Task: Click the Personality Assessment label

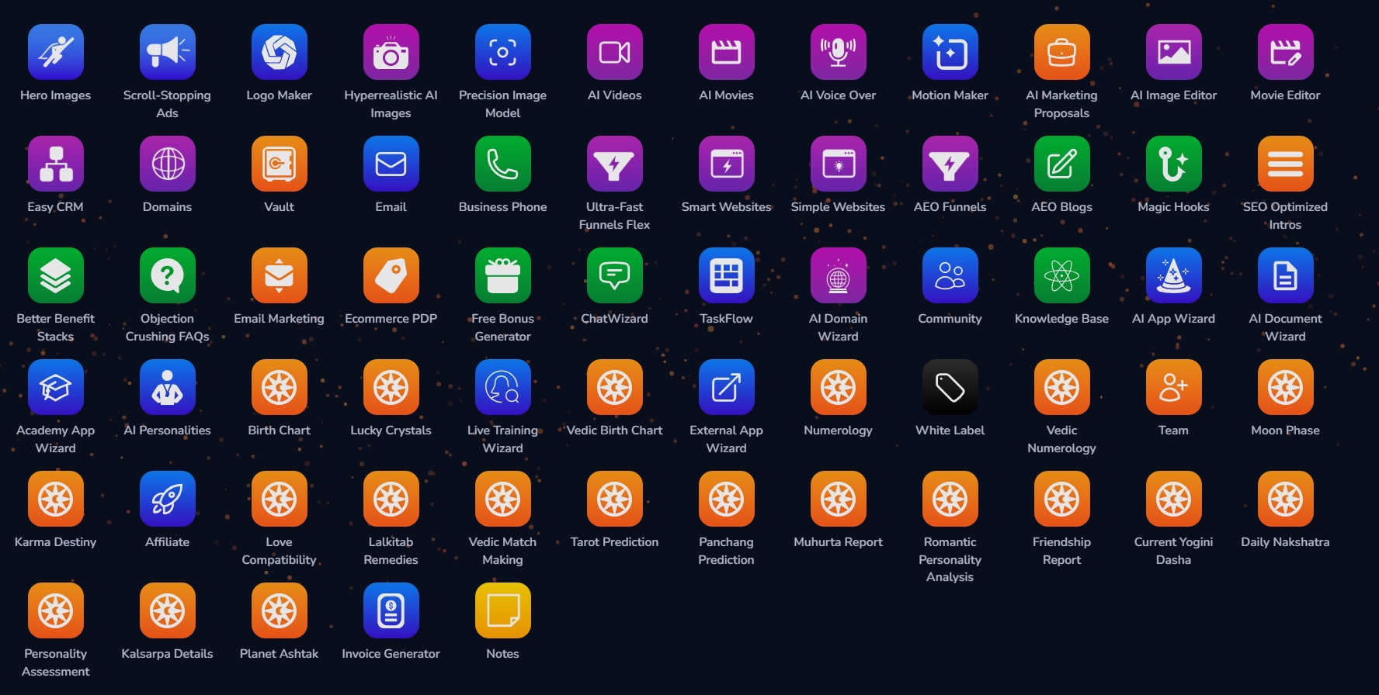Action: coord(56,662)
